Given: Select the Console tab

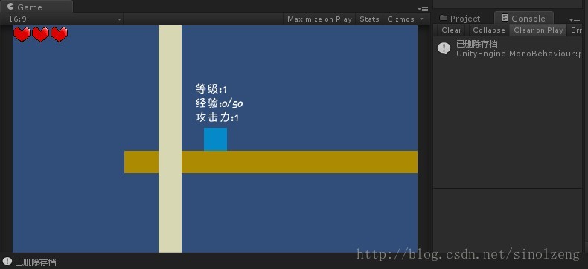Looking at the screenshot, I should coord(523,19).
